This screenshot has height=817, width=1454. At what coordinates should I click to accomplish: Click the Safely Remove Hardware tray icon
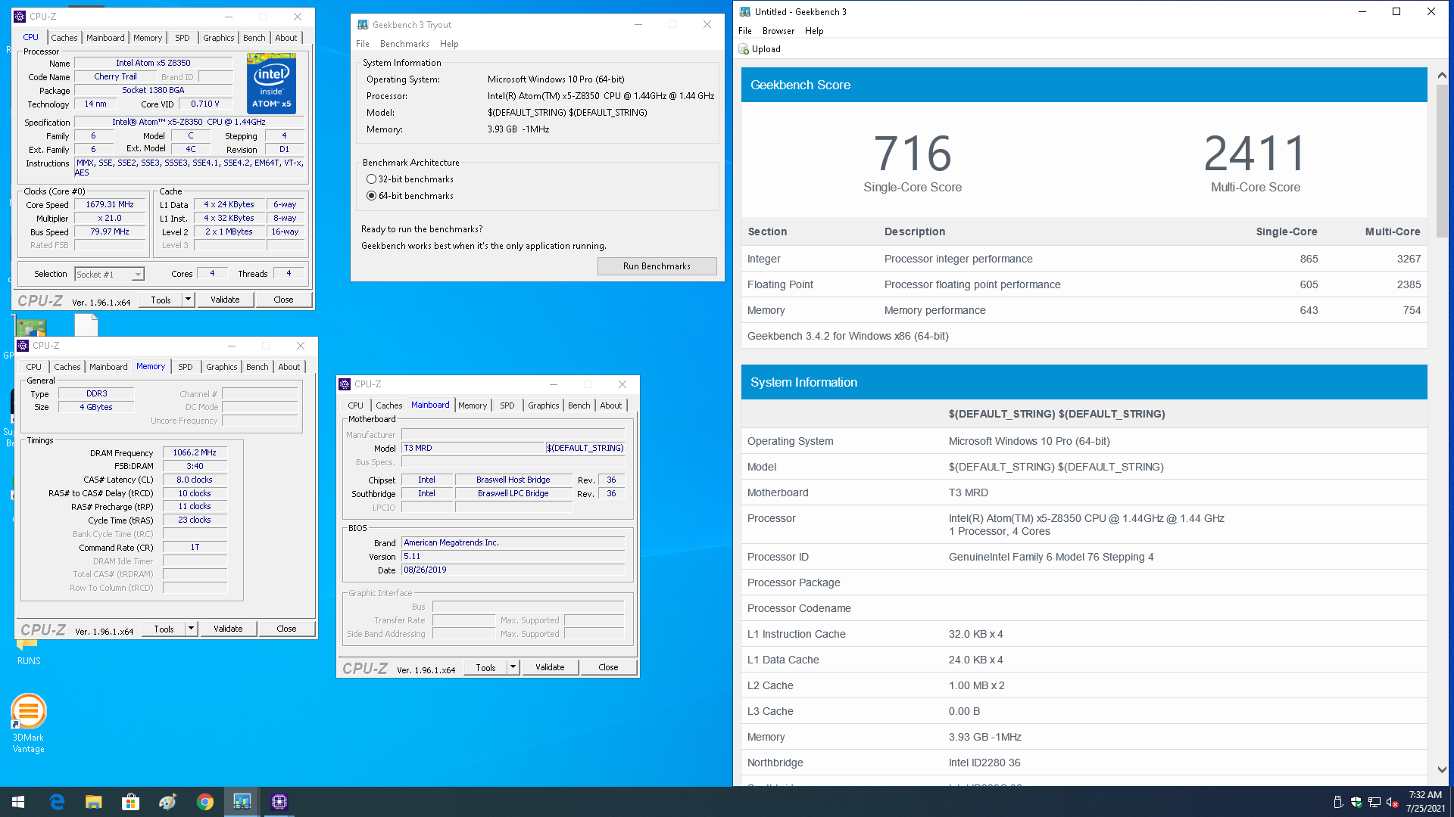[x=1338, y=803]
